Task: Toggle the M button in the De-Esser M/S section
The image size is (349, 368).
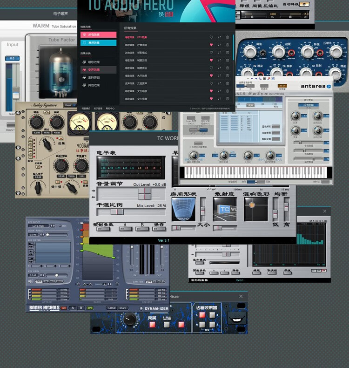Action: (202, 325)
